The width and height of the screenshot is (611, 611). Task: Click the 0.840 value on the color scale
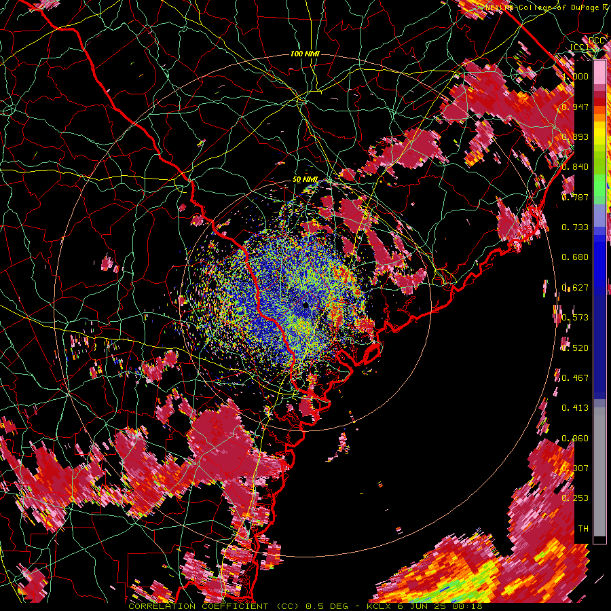(x=575, y=167)
